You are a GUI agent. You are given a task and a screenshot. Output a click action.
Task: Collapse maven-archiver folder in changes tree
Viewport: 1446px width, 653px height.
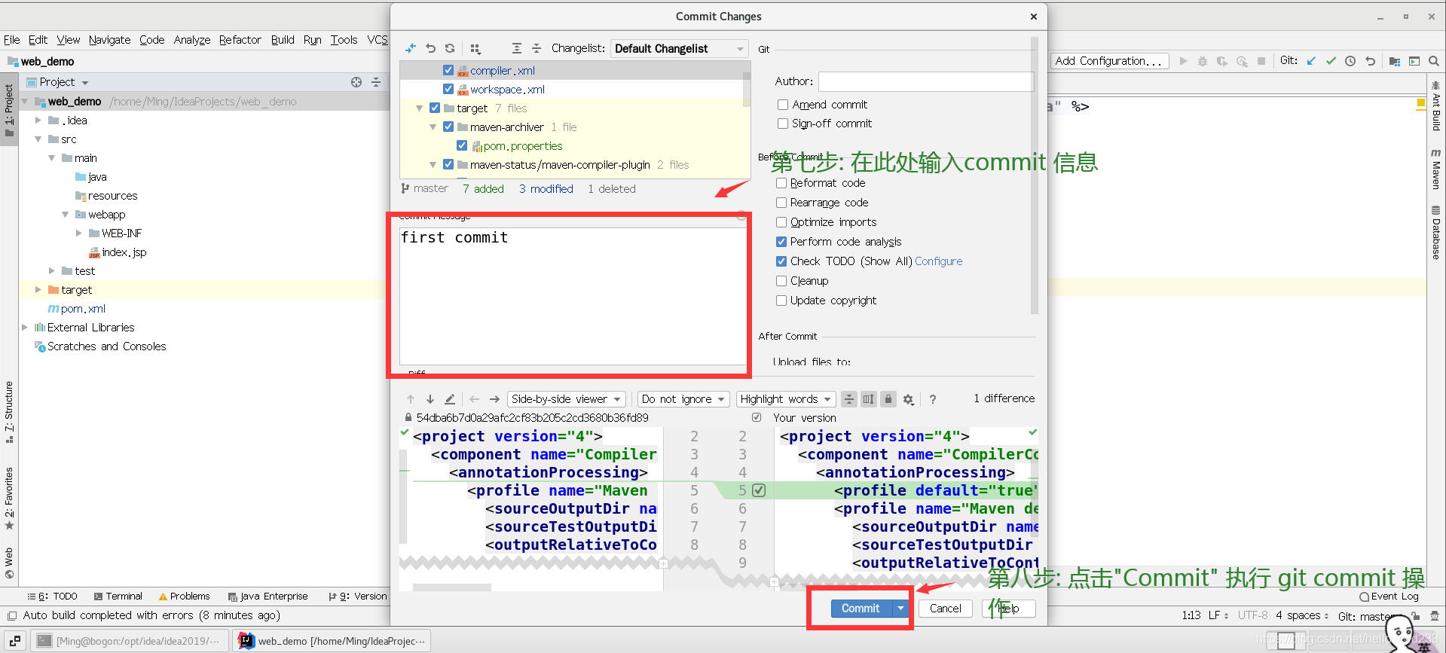point(433,127)
